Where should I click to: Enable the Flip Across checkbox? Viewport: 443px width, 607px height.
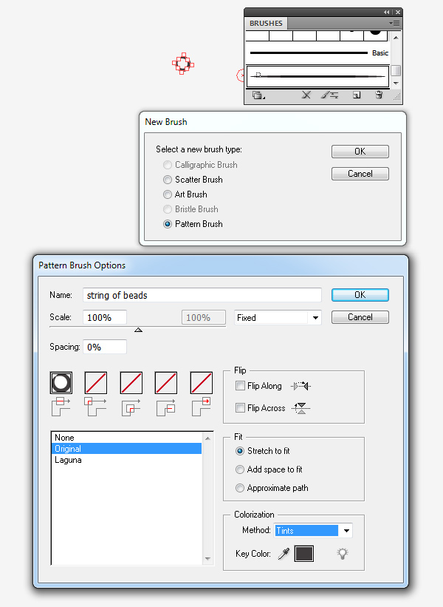240,408
